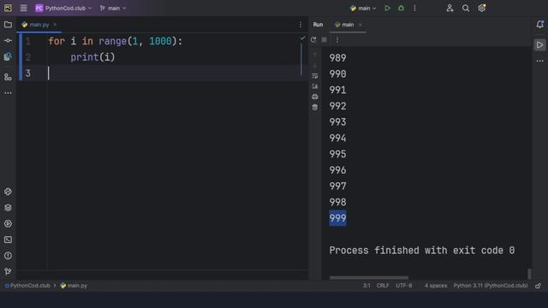The image size is (548, 308).
Task: Stop the running process in Run panel
Action: point(324,40)
